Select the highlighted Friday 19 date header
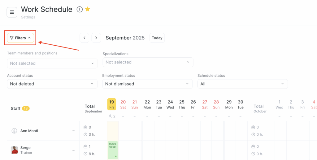317x160 pixels. tap(112, 104)
